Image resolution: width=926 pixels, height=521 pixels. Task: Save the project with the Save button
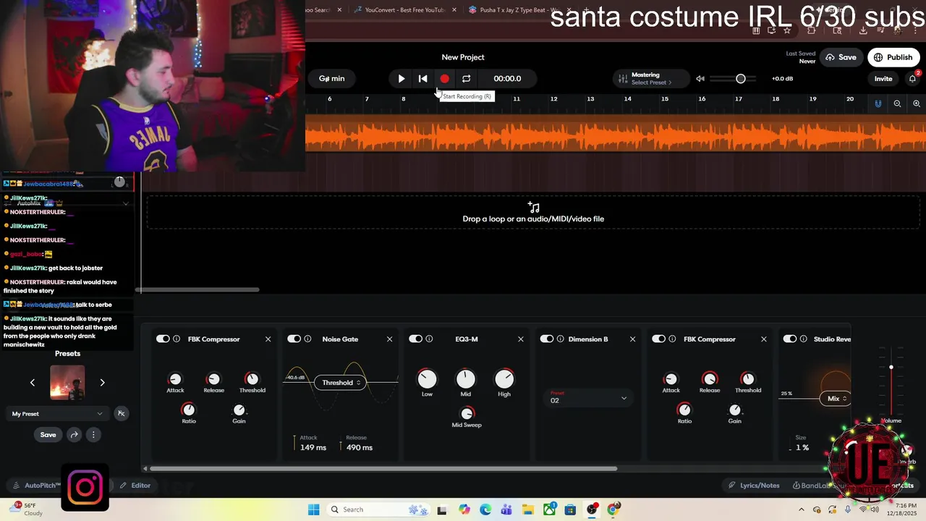841,57
